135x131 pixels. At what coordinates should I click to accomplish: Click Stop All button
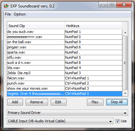pos(117,102)
